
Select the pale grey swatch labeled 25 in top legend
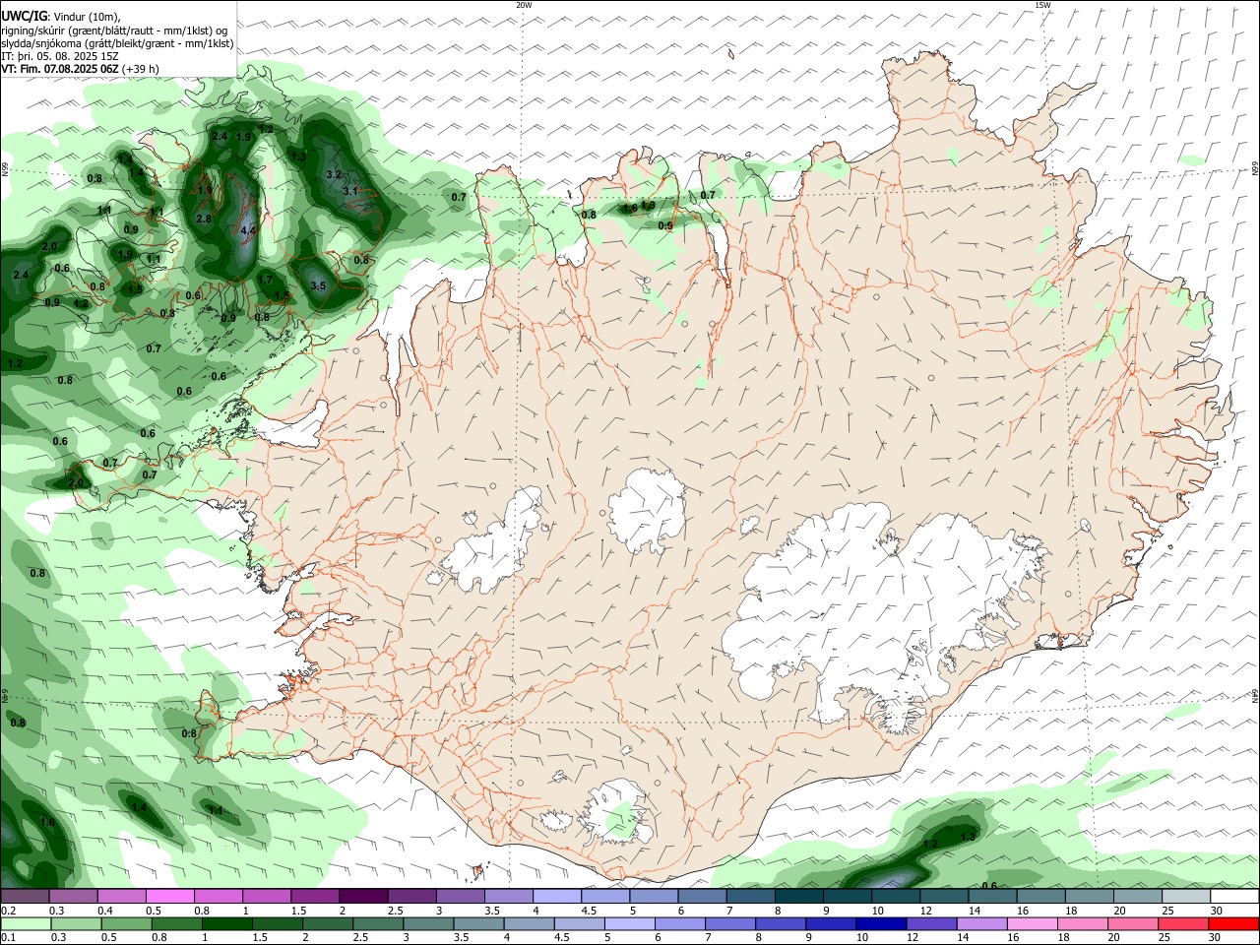[1186, 897]
